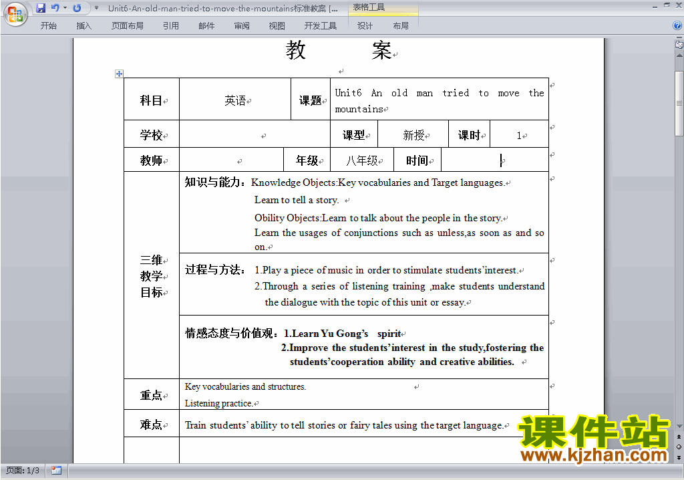Click the empty cell beside 学校
This screenshot has height=480, width=684.
(x=254, y=134)
